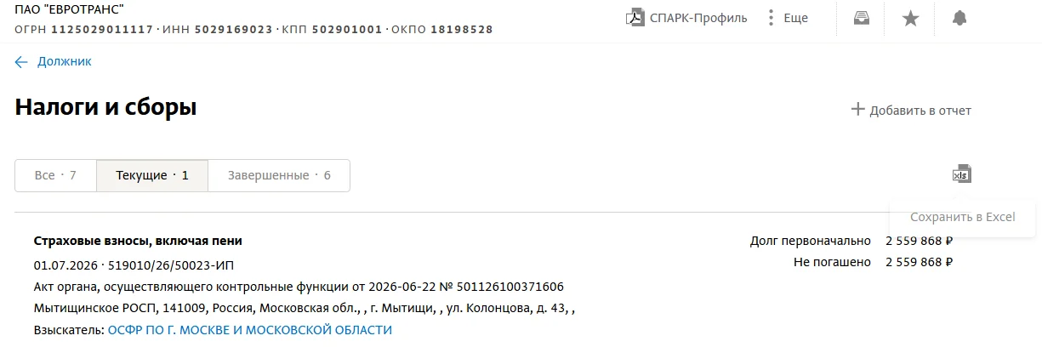Select the Текущие · 1 tab
The width and height of the screenshot is (1042, 347).
(152, 175)
